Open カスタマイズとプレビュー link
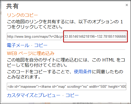The width and height of the screenshot is (131, 104). [x=34, y=95]
